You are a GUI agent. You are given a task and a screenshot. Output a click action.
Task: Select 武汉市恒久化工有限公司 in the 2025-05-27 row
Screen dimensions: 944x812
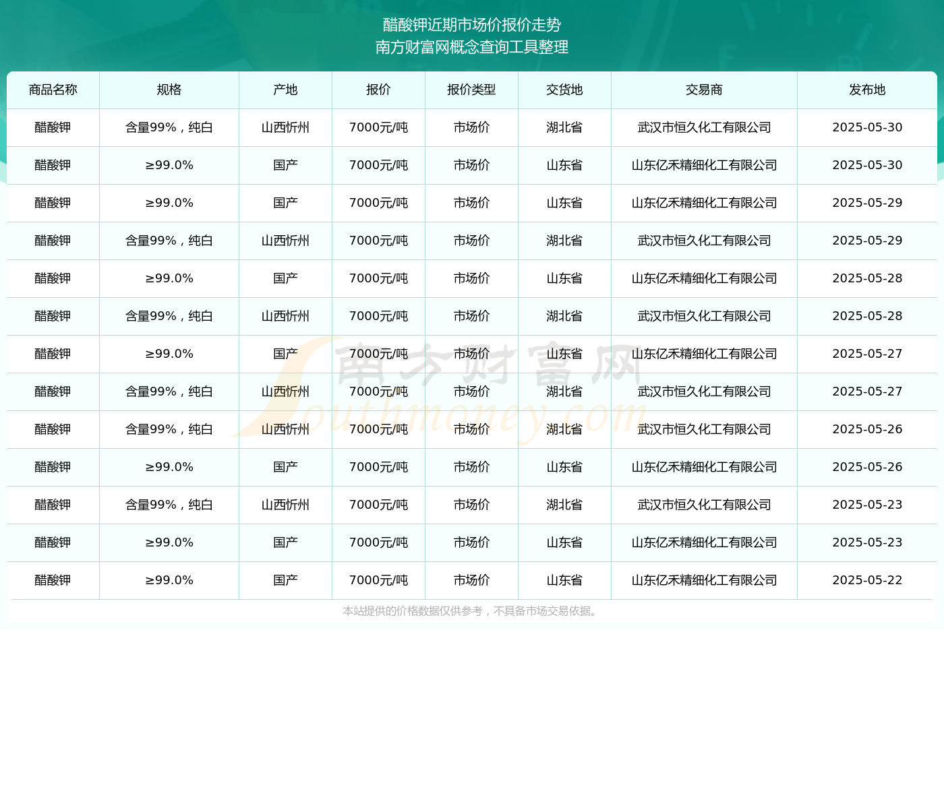705,392
